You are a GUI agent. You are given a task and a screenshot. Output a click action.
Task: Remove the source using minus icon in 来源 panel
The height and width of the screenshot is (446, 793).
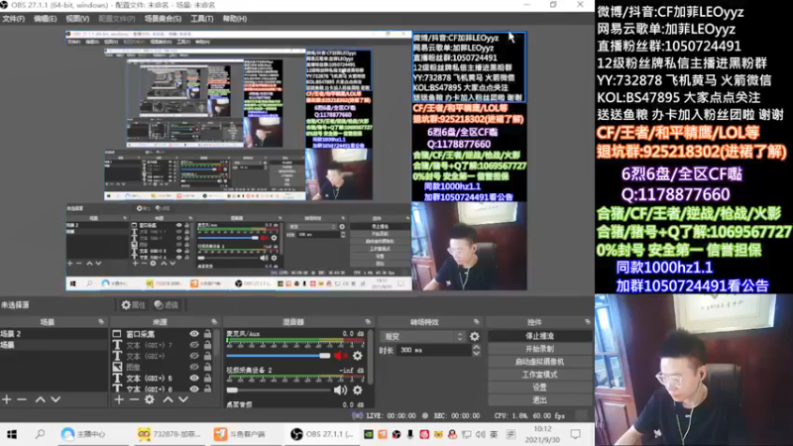[x=134, y=399]
